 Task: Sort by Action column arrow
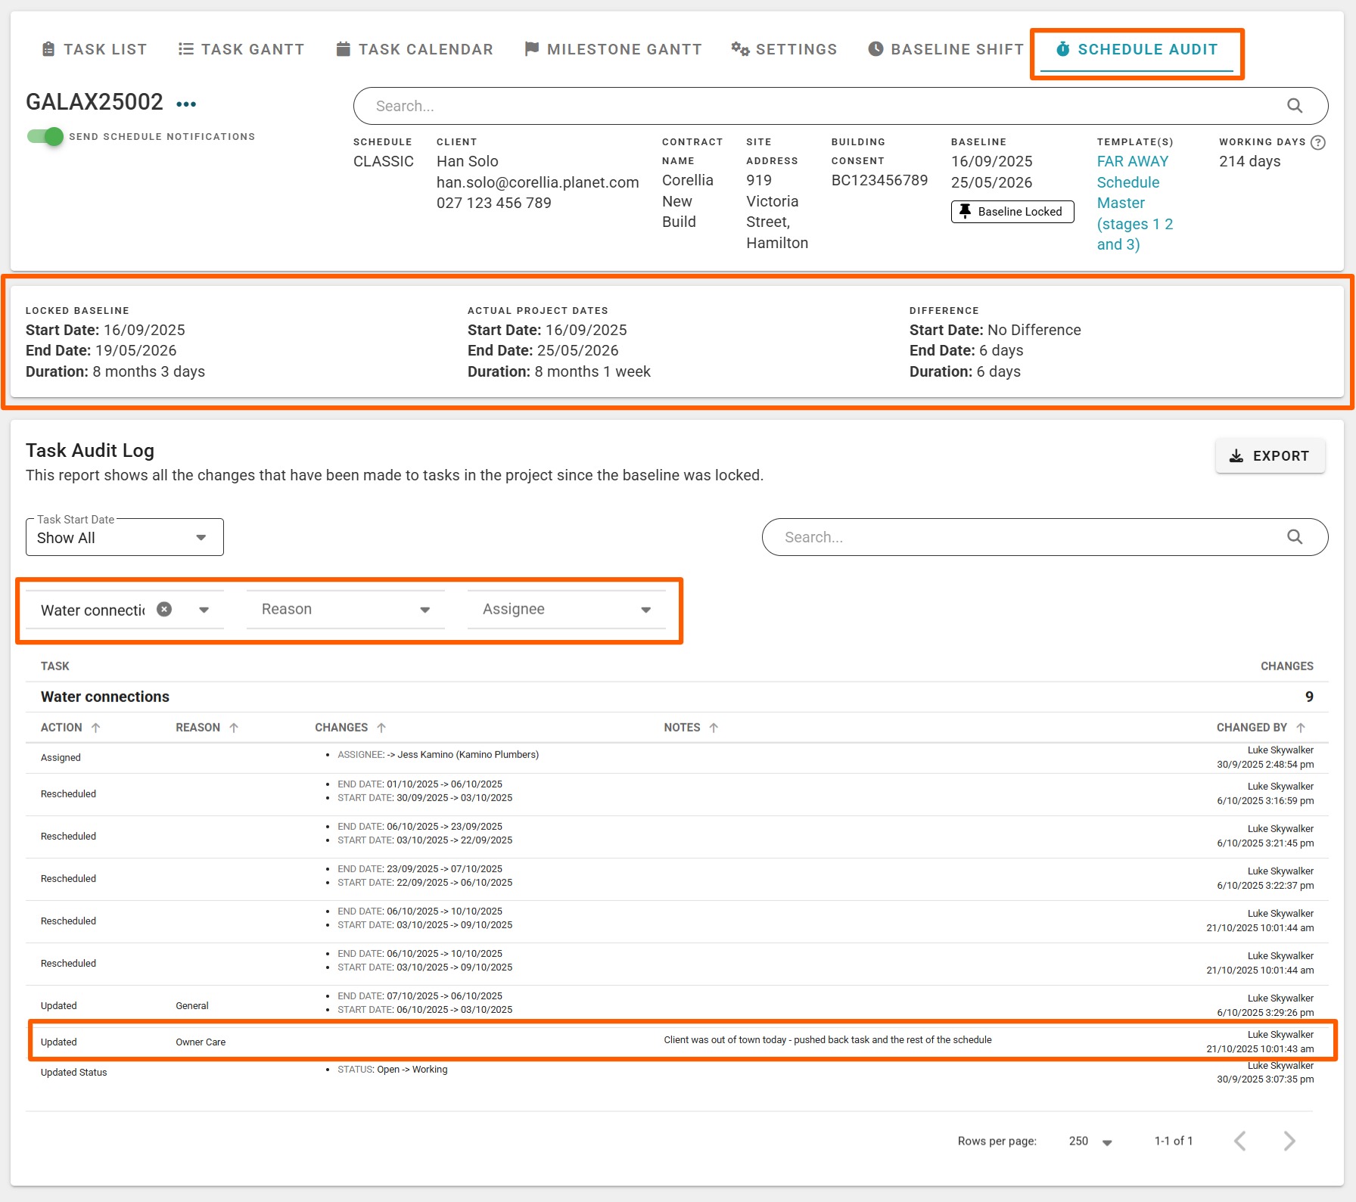click(x=96, y=728)
